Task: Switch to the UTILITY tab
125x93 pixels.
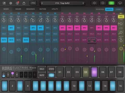Action: click(x=55, y=9)
